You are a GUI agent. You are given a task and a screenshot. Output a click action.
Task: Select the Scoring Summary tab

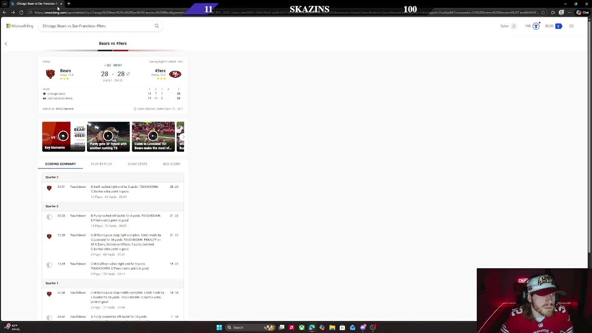(61, 164)
